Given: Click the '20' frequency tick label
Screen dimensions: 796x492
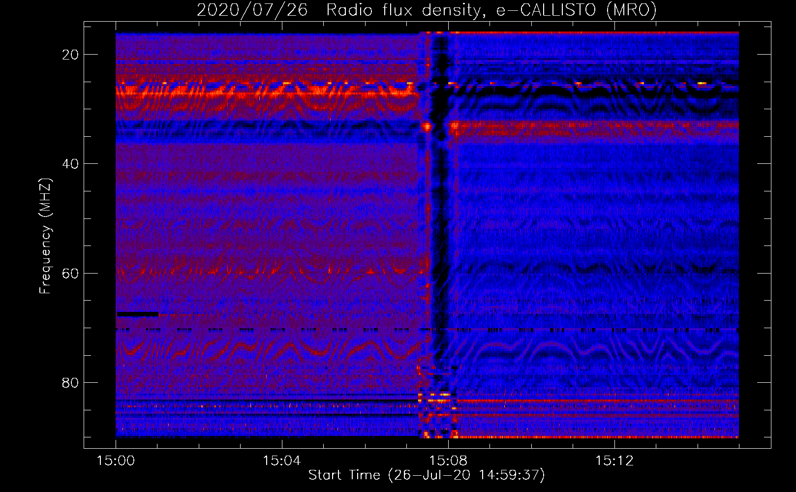Looking at the screenshot, I should pyautogui.click(x=70, y=55).
